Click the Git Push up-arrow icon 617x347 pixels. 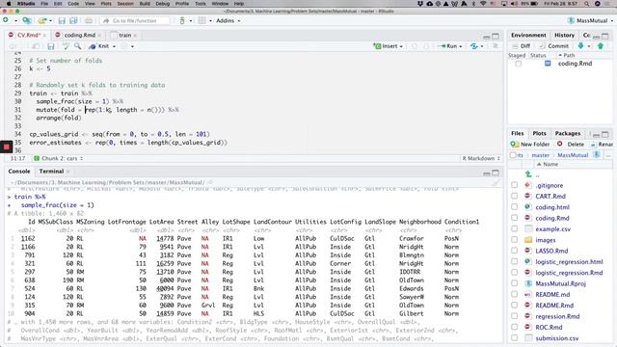click(601, 46)
